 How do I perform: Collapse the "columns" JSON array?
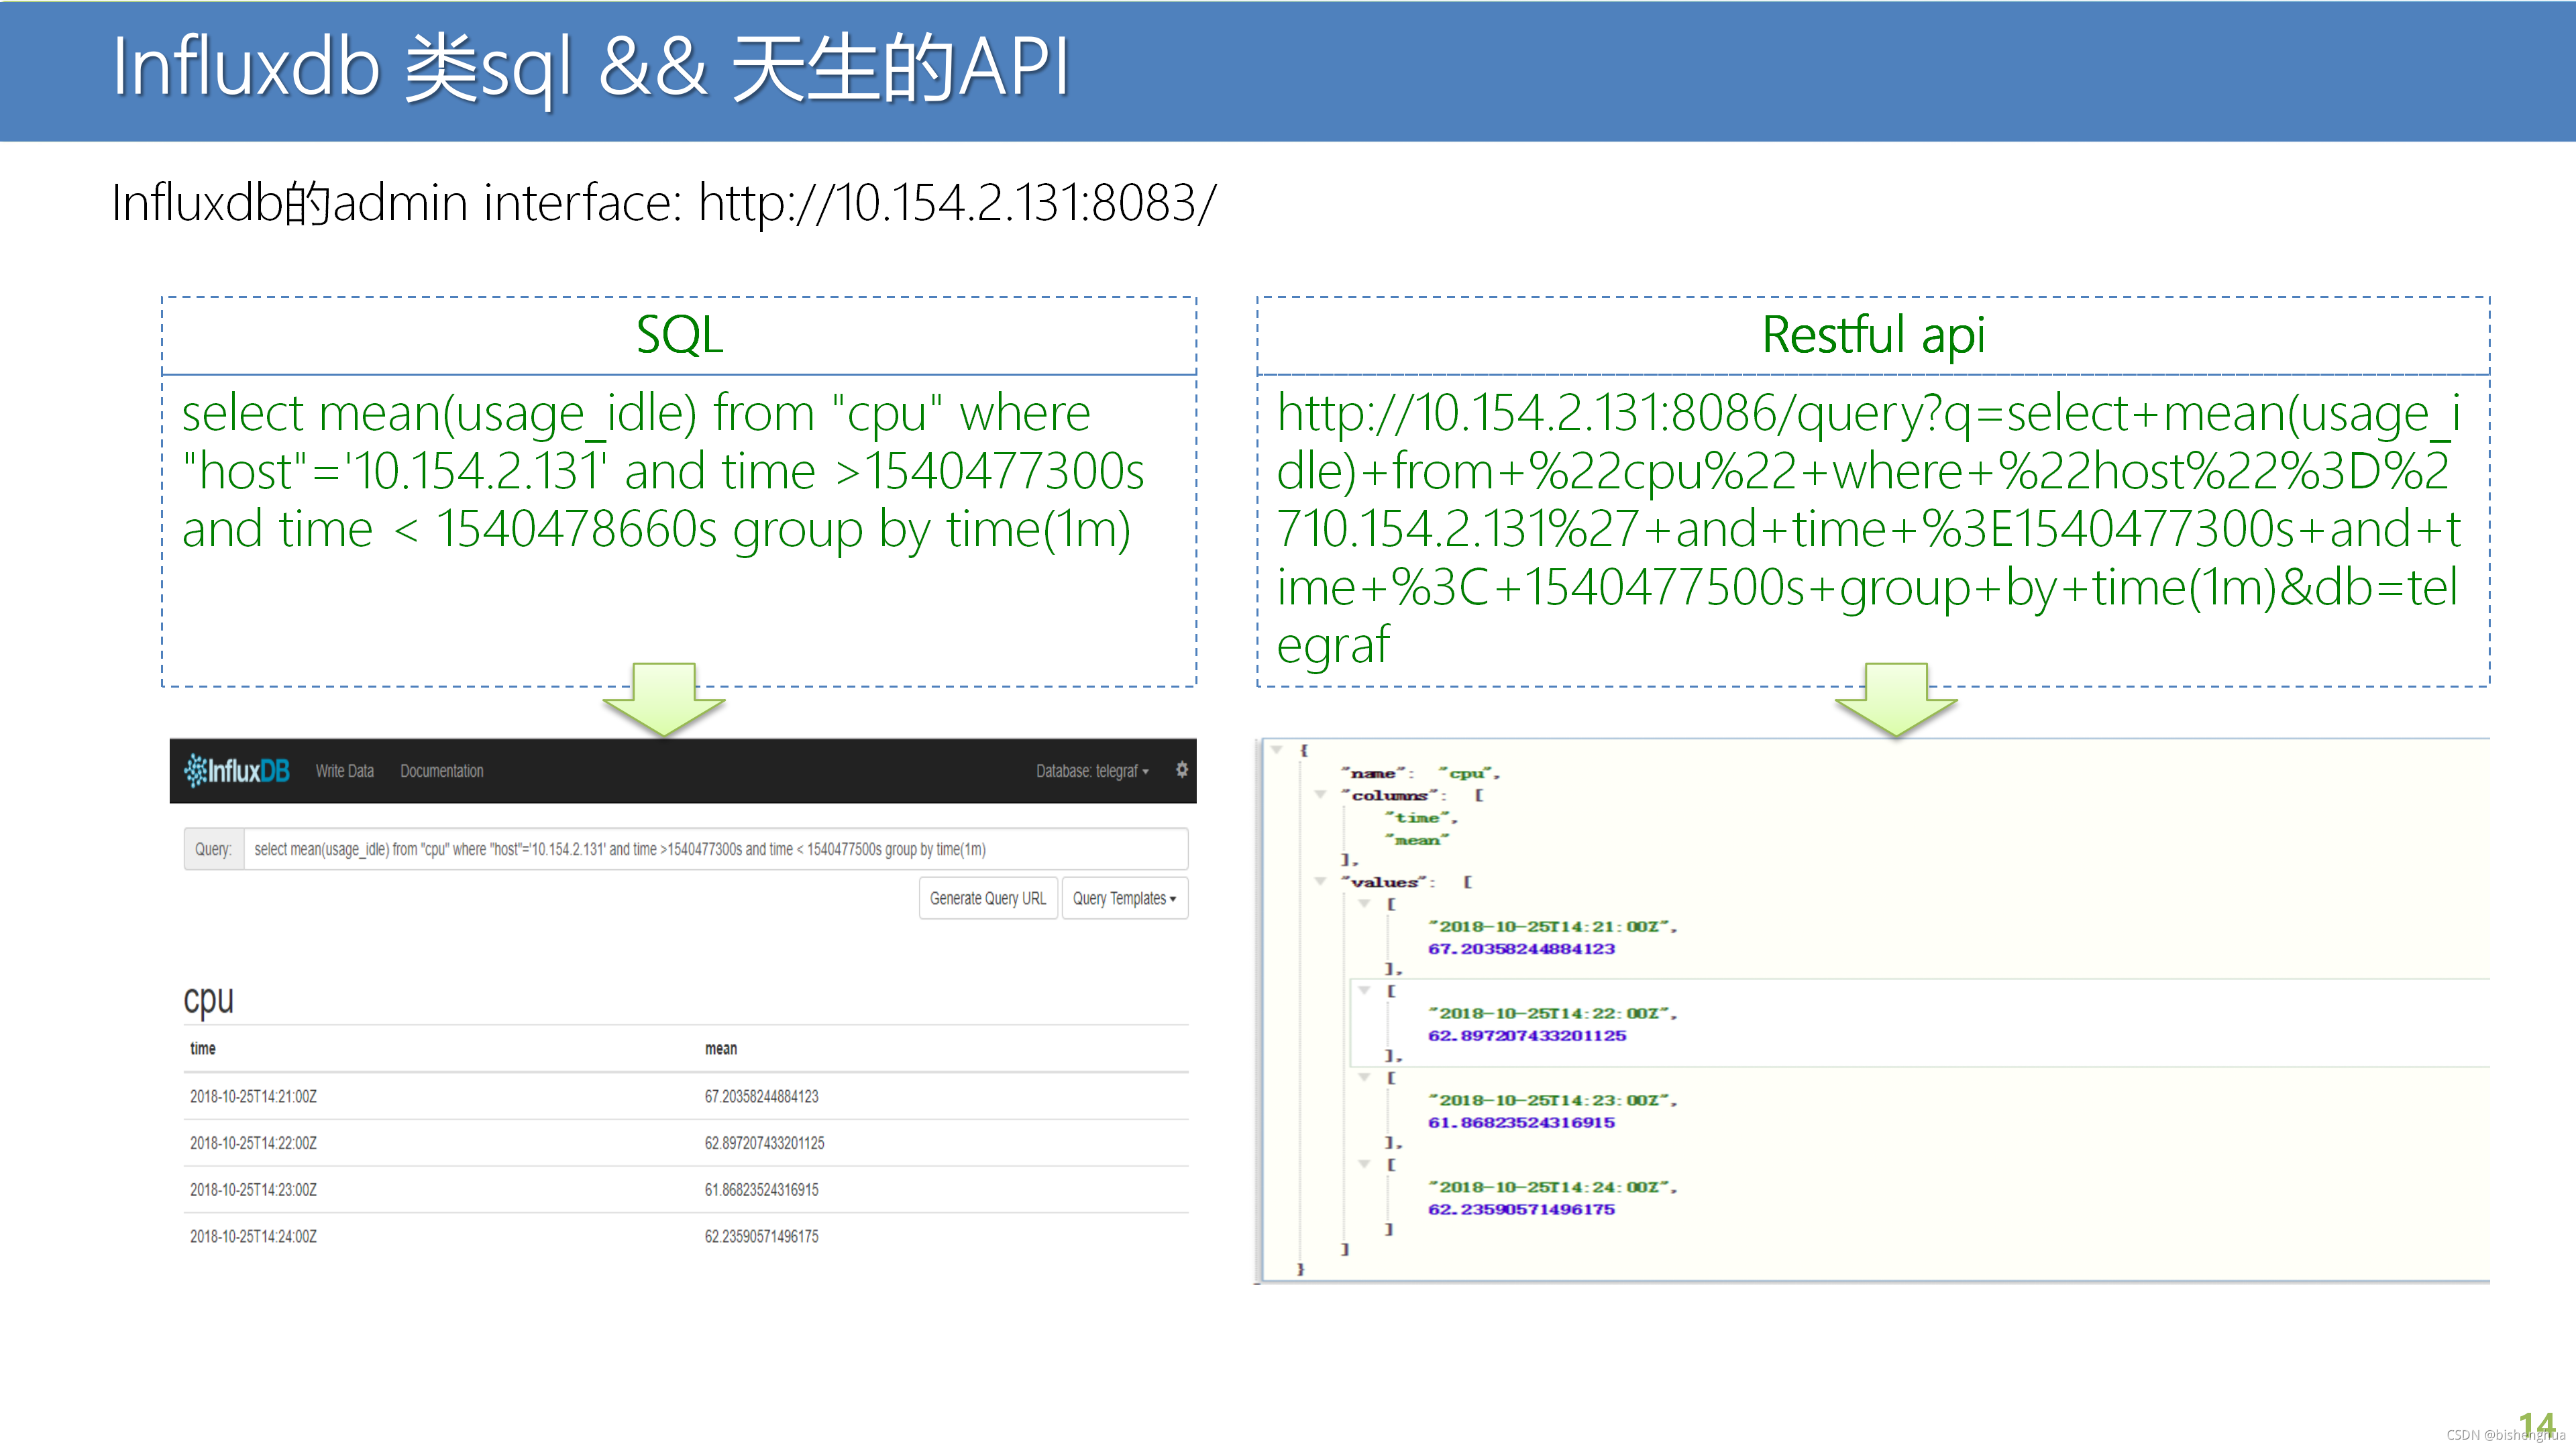[1320, 795]
